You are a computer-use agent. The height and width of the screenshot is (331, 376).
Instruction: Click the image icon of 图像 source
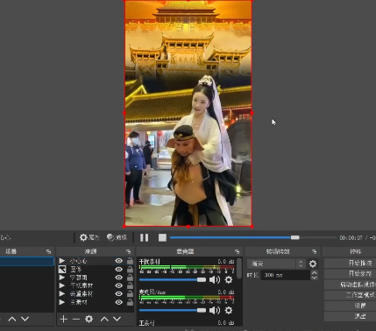tap(62, 269)
